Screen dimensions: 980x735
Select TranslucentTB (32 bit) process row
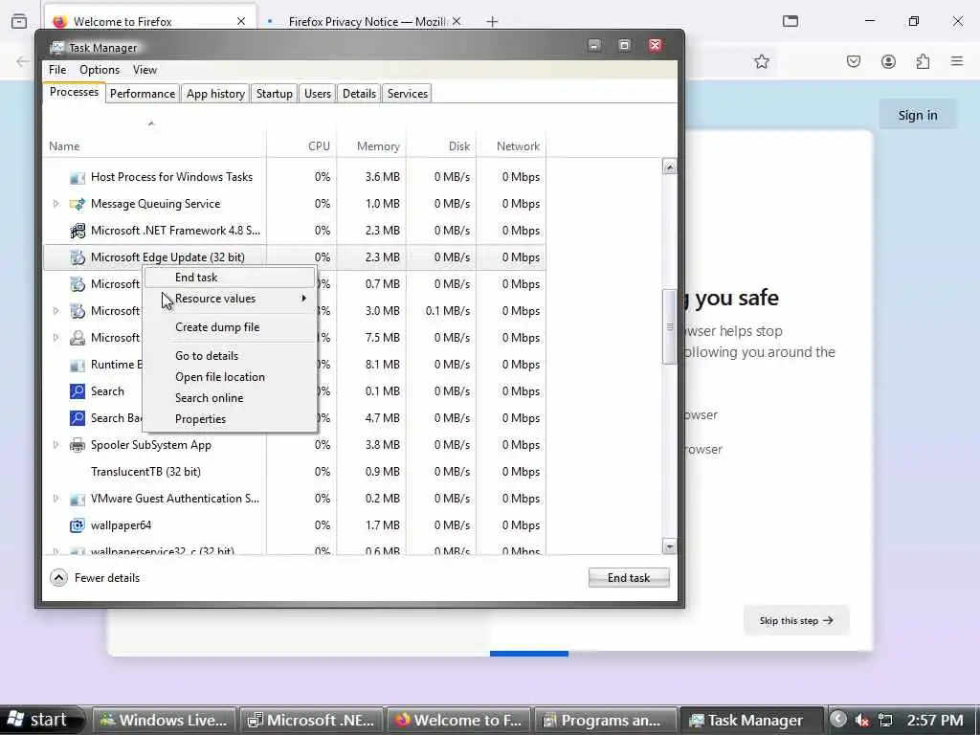(x=295, y=472)
